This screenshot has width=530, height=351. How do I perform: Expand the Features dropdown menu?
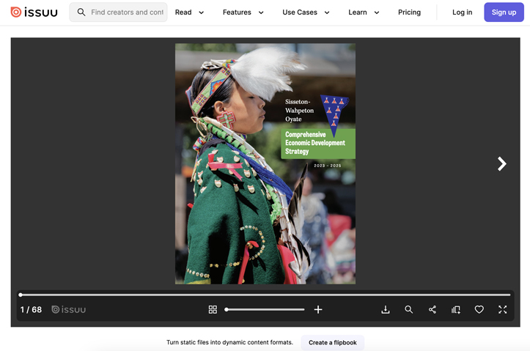click(243, 12)
